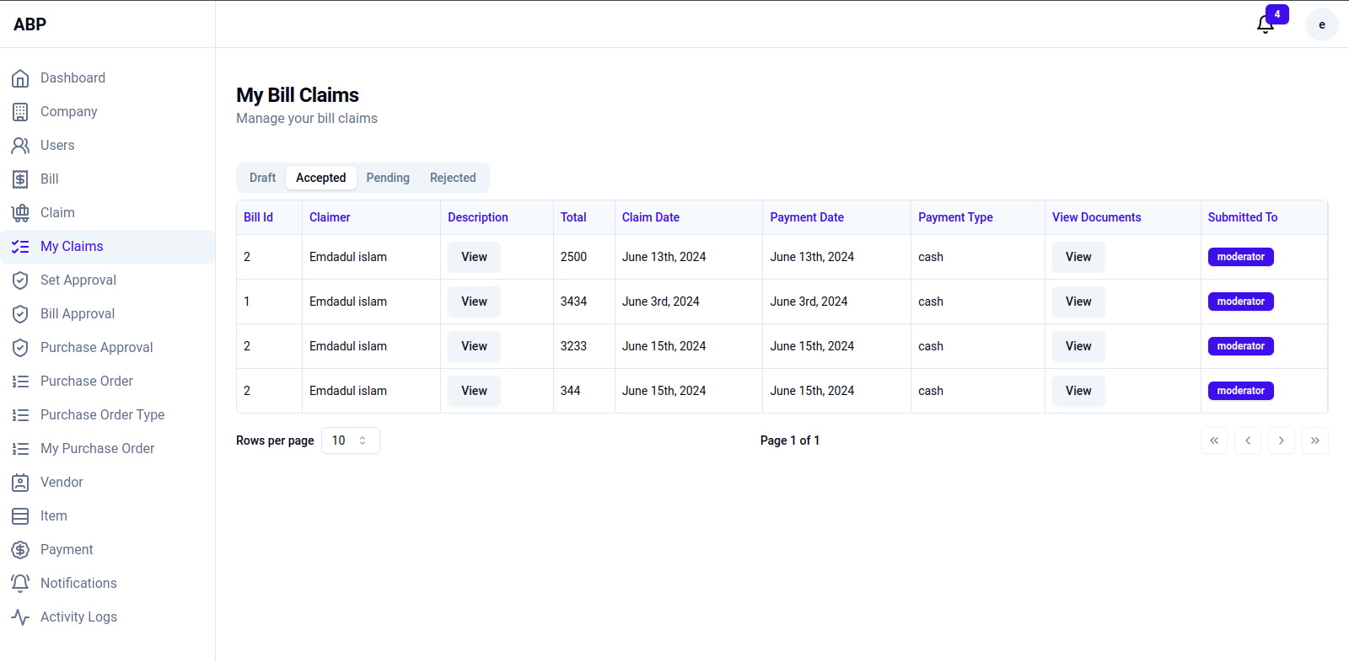This screenshot has width=1349, height=662.
Task: Switch to the Rejected tab
Action: [453, 178]
